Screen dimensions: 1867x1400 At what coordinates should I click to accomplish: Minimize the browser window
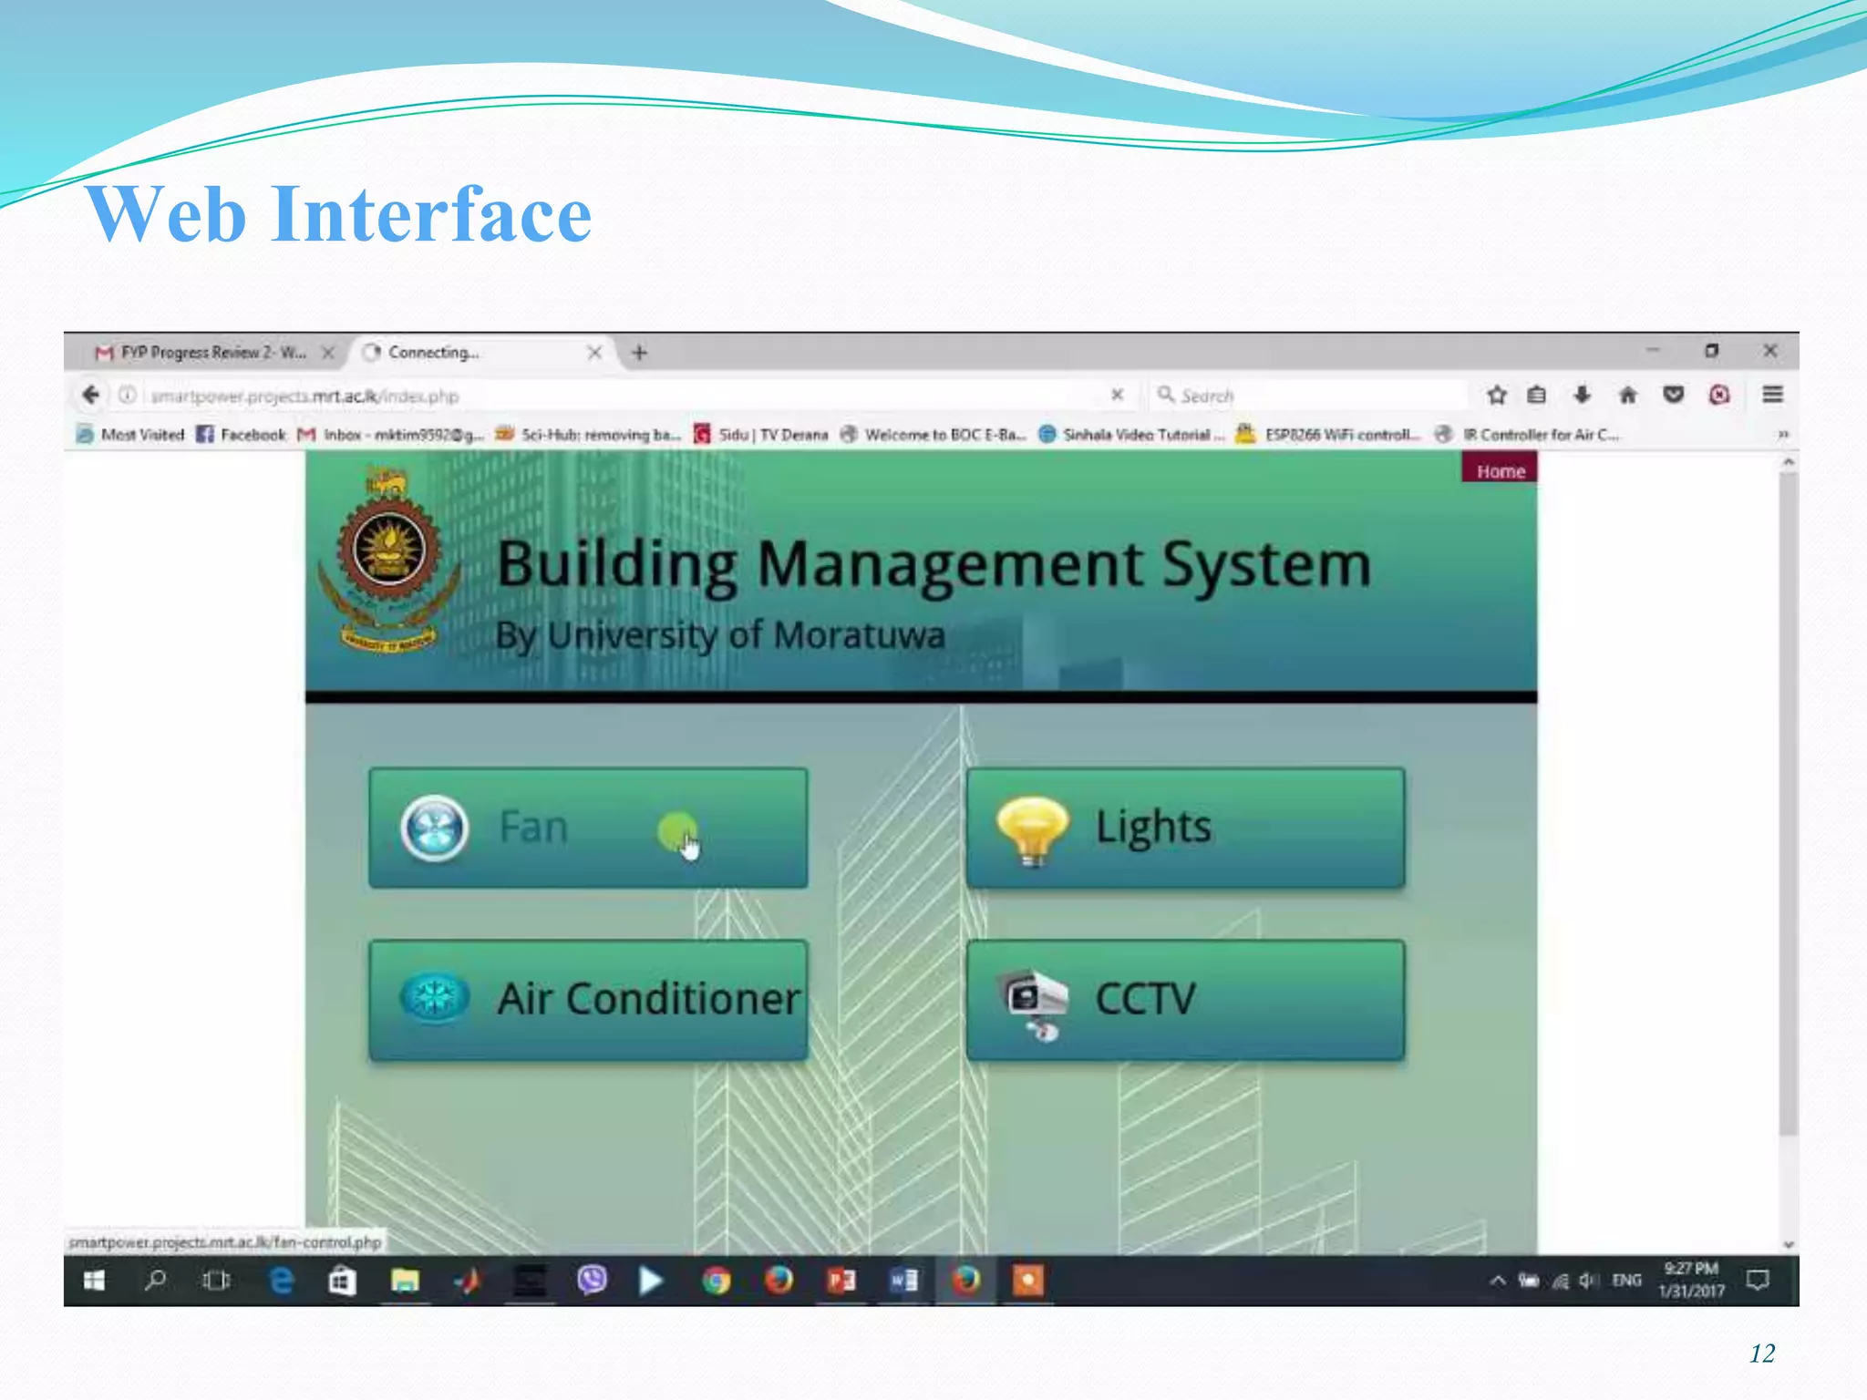click(x=1652, y=350)
